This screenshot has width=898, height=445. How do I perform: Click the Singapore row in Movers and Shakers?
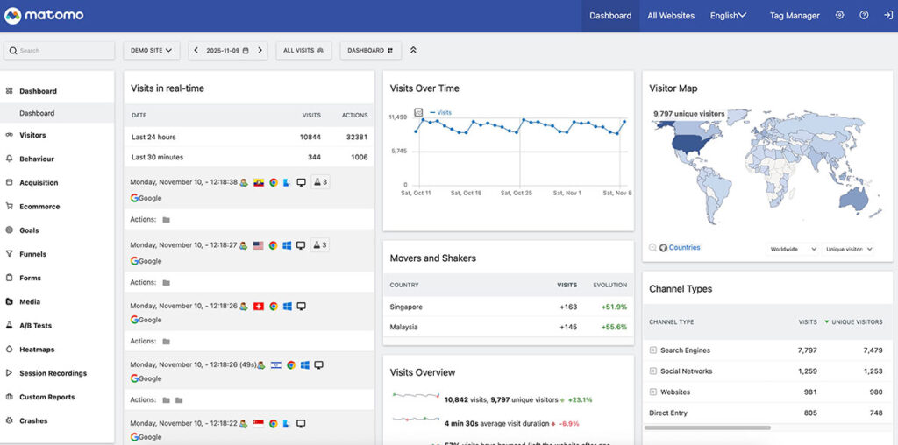click(509, 307)
